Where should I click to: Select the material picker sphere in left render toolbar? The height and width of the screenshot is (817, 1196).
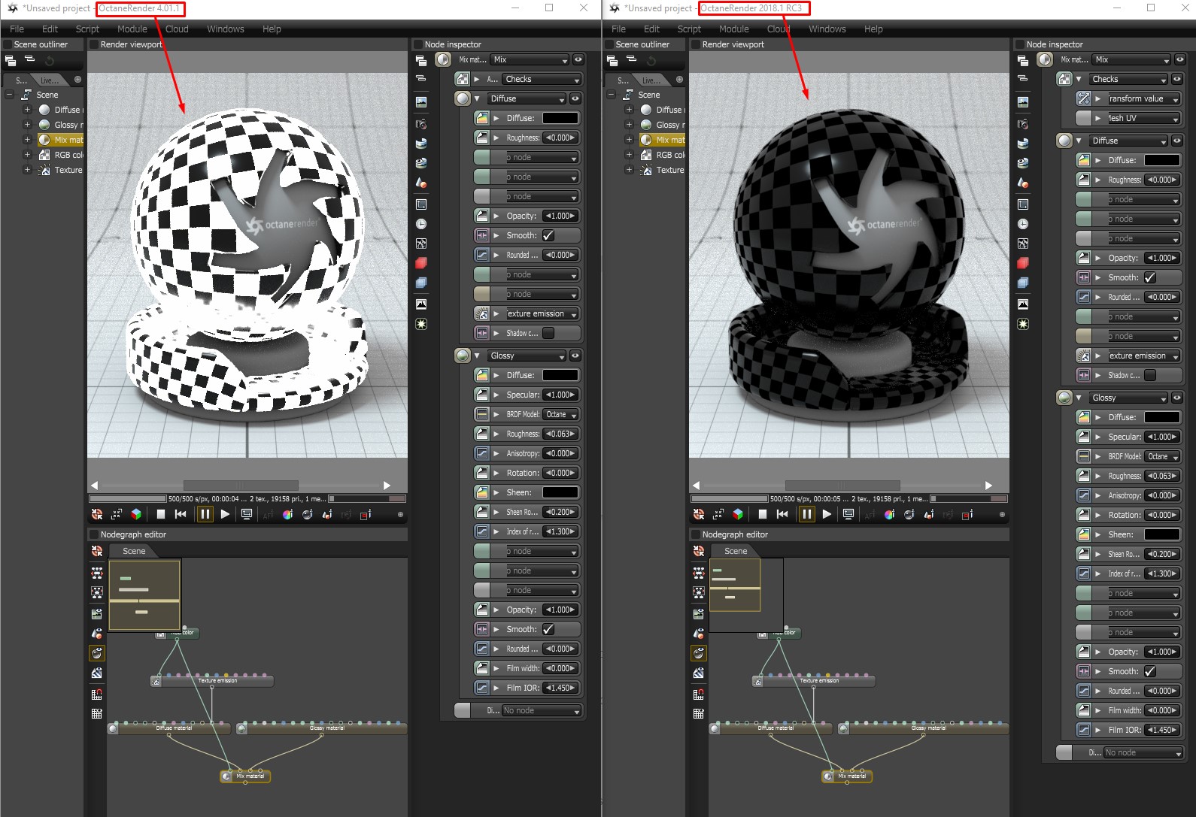pyautogui.click(x=307, y=514)
